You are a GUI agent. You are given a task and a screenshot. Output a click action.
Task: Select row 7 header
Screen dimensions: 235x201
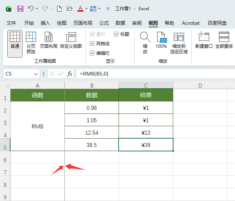point(5,169)
